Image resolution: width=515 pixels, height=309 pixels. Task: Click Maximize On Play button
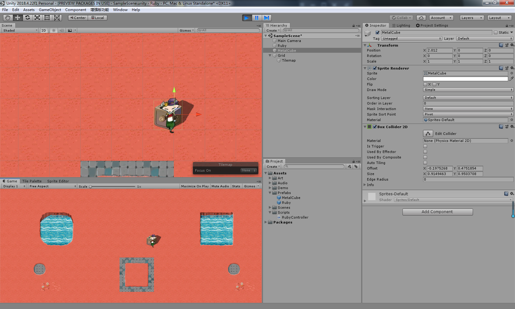pyautogui.click(x=195, y=186)
